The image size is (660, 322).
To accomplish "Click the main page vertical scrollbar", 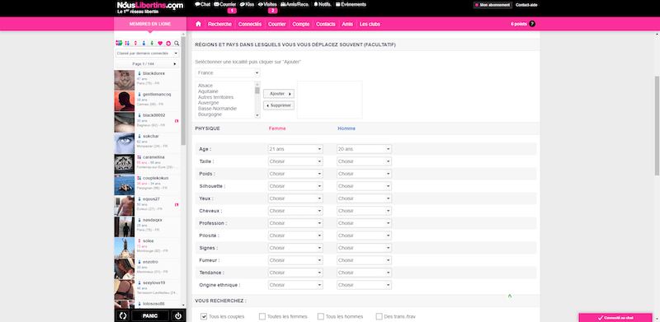I will tap(657, 126).
